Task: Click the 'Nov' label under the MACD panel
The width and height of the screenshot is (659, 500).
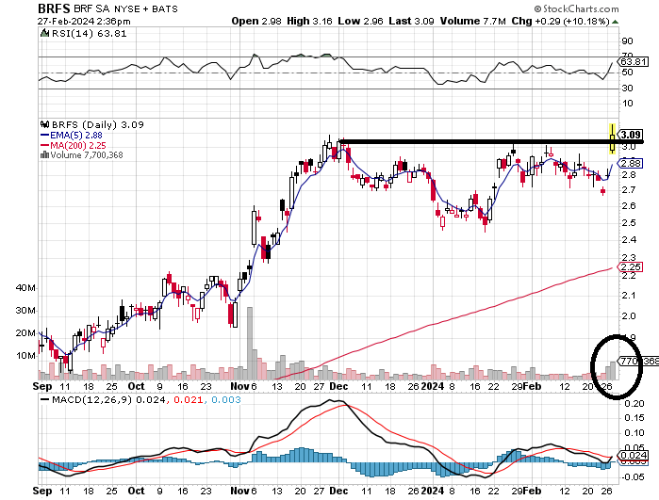Action: [x=240, y=491]
